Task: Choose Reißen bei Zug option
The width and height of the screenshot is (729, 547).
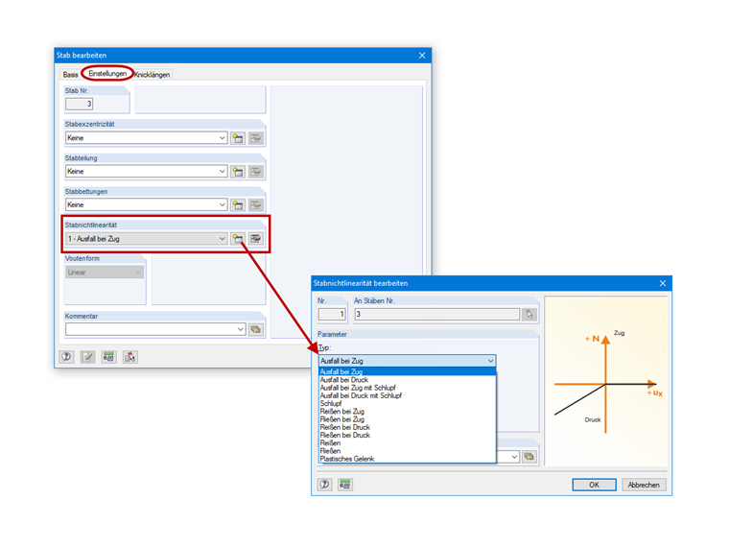Action: point(408,412)
